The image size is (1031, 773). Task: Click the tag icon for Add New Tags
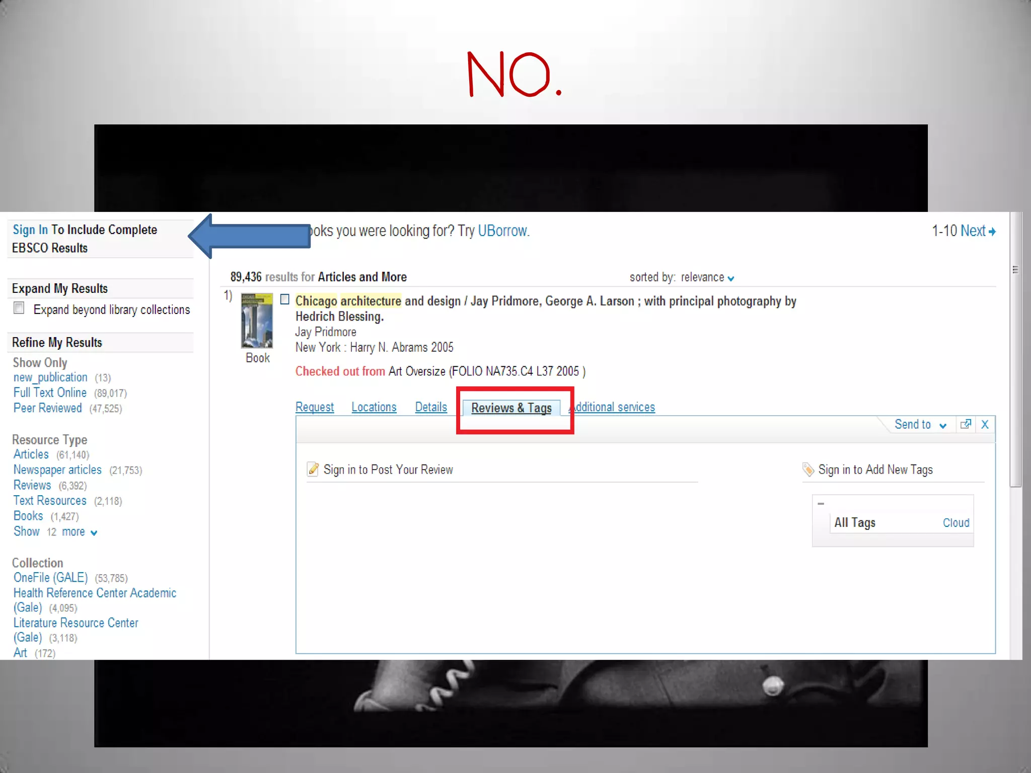pos(808,469)
